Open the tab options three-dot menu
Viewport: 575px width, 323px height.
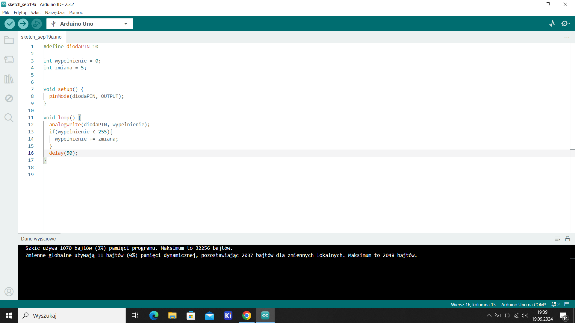[x=567, y=37]
